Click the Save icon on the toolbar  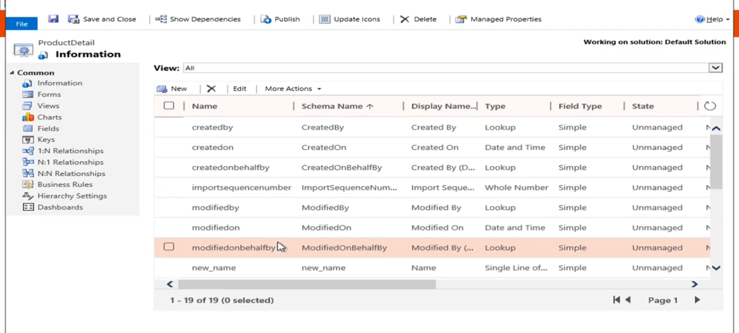(x=53, y=19)
